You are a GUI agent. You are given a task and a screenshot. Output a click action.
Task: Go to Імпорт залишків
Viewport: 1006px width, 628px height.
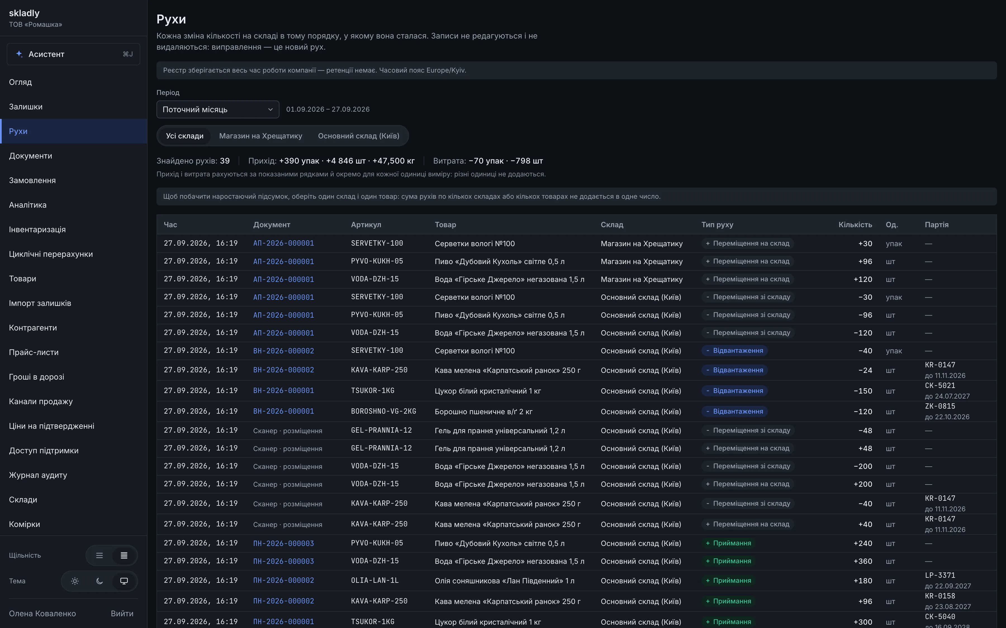coord(73,303)
